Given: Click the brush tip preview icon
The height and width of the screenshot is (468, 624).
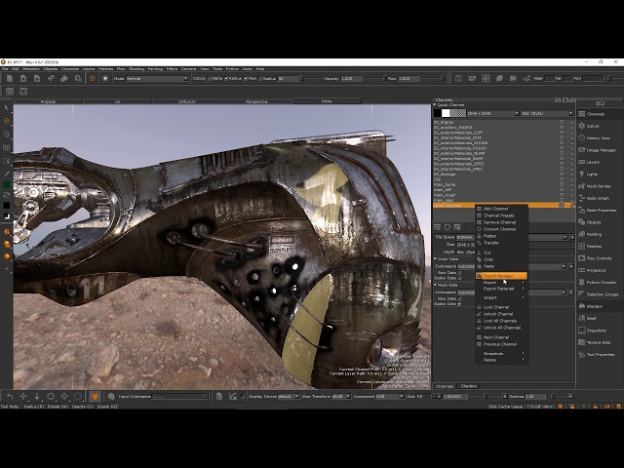Looking at the screenshot, I should [x=105, y=78].
